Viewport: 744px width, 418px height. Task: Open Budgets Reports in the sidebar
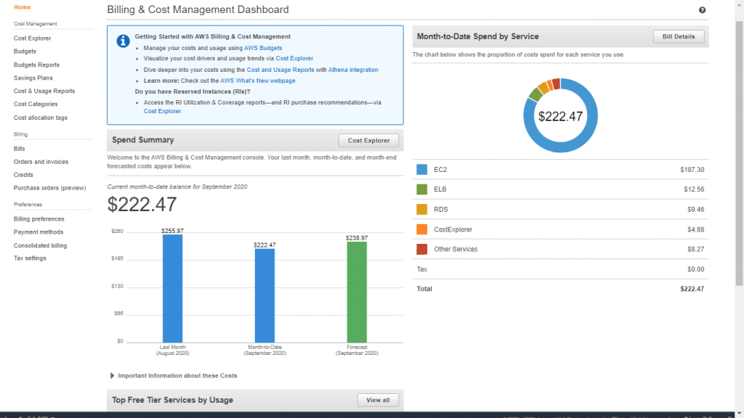click(x=36, y=65)
